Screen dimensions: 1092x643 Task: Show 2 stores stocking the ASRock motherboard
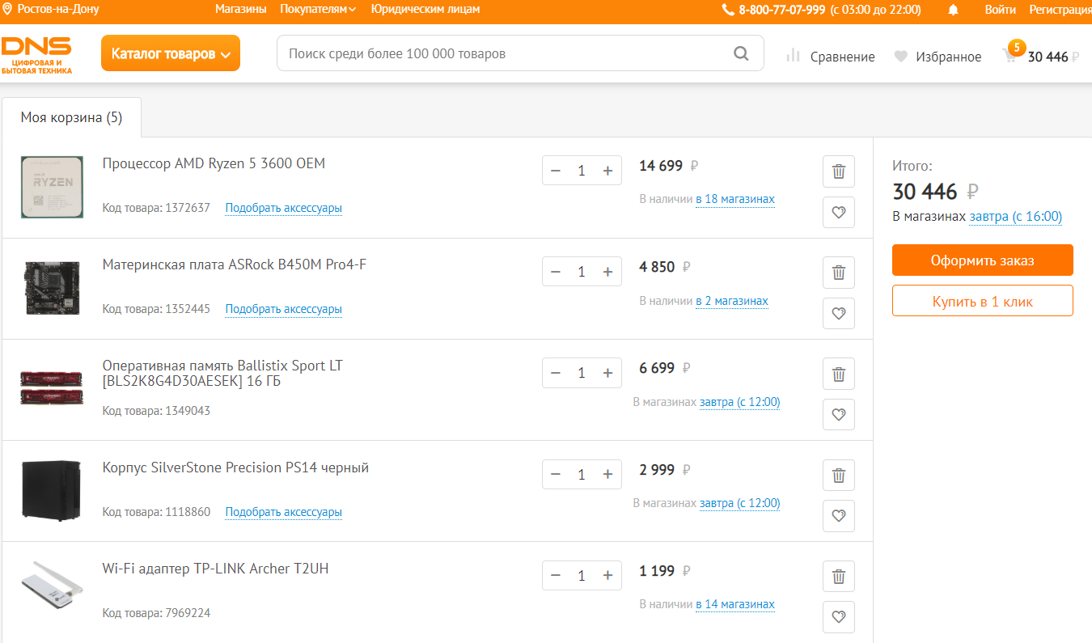(x=732, y=301)
